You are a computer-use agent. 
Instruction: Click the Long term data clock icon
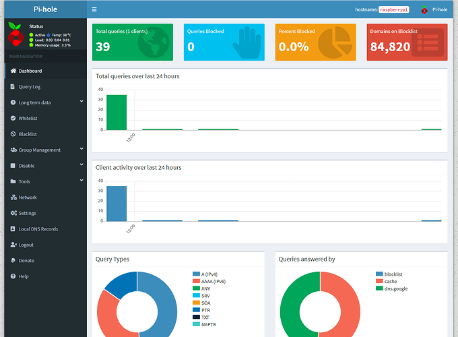tap(13, 102)
